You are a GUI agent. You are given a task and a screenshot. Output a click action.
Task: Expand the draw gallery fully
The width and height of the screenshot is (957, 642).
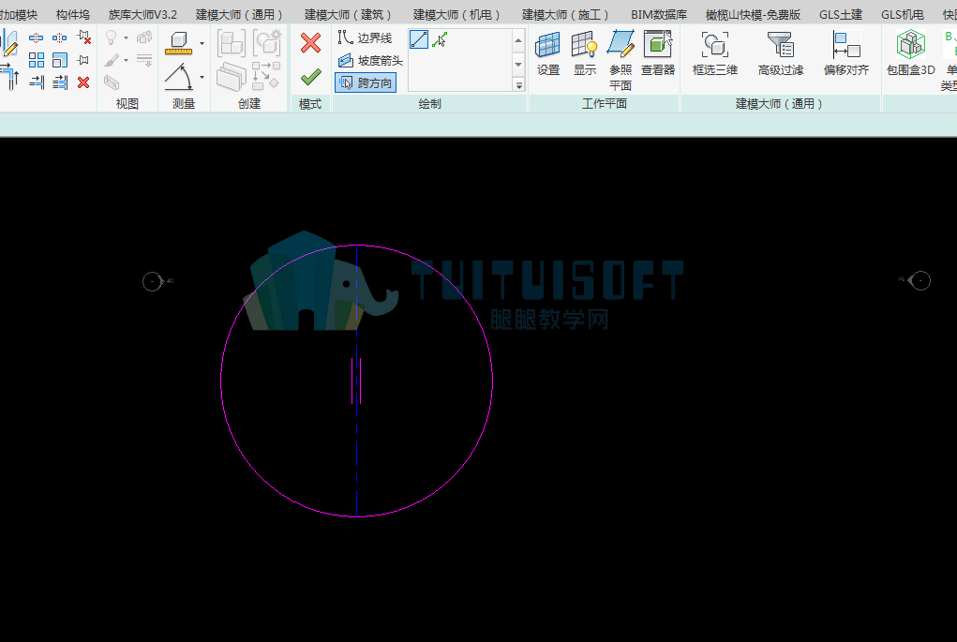coord(518,85)
